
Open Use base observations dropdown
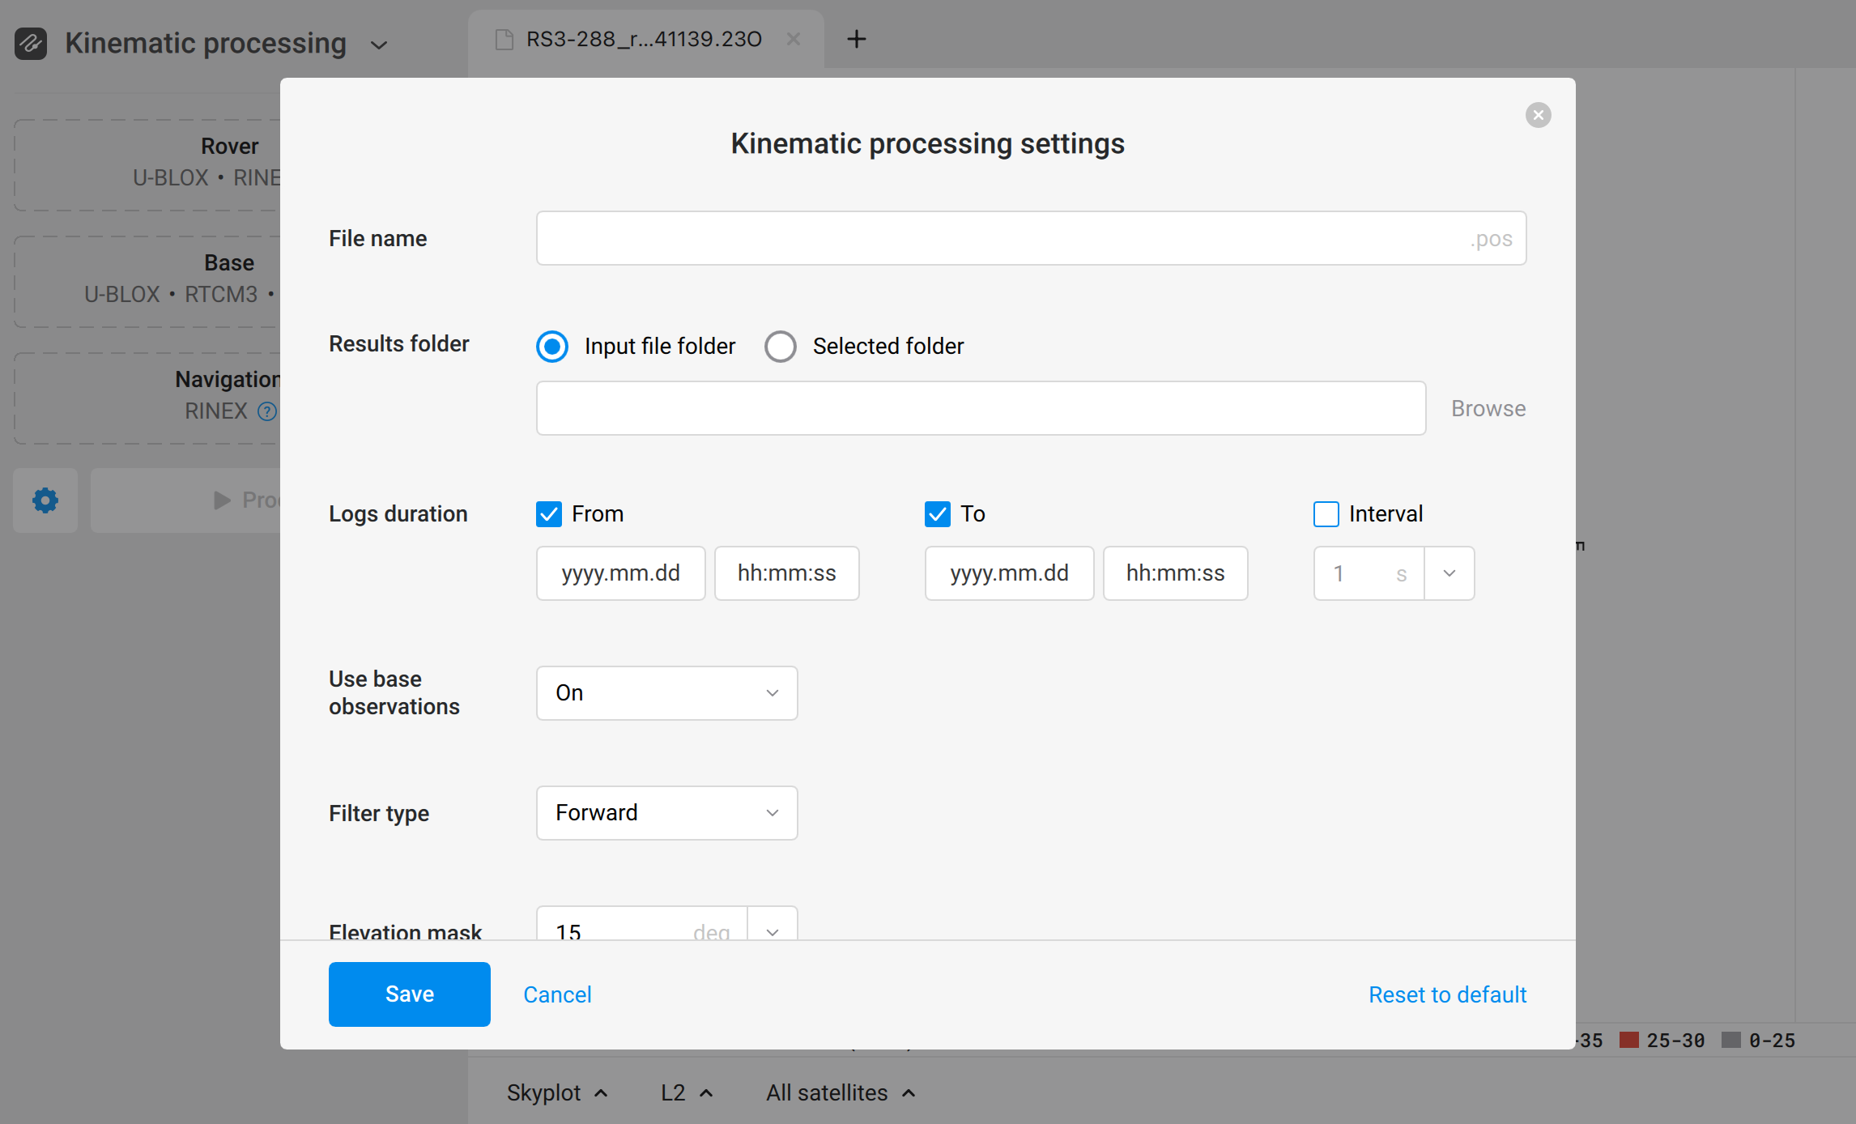pos(666,693)
